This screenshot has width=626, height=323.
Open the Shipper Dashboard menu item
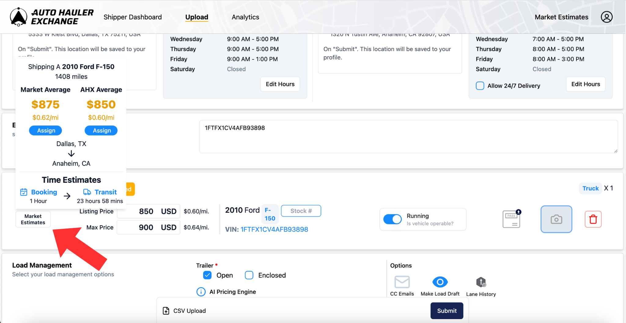click(x=133, y=17)
